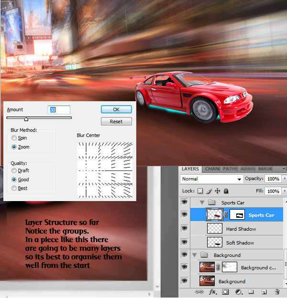Open the Layers panel flyout menu
The width and height of the screenshot is (287, 298).
click(x=284, y=169)
